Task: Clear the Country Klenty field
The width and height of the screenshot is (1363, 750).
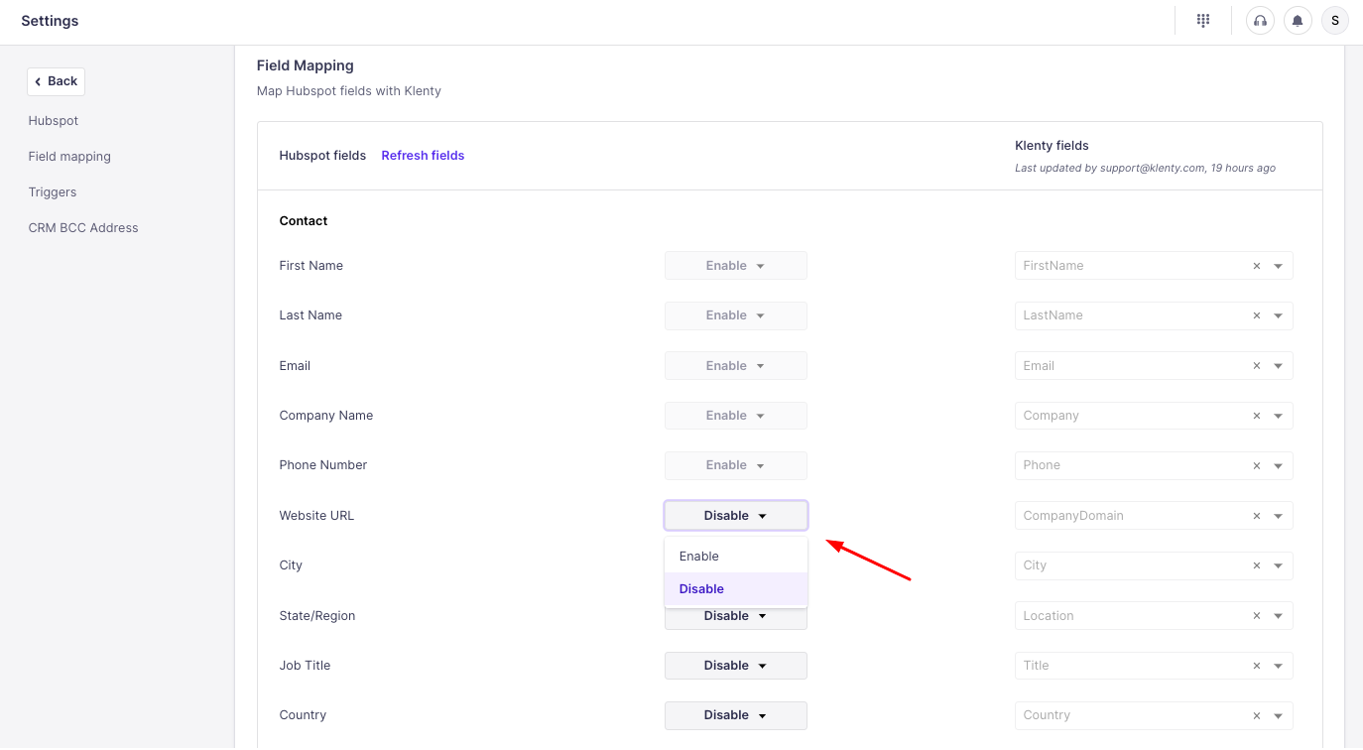Action: 1257,715
